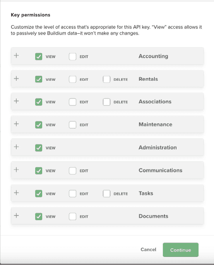
Task: Expand the Documents permissions row
Action: (x=16, y=216)
